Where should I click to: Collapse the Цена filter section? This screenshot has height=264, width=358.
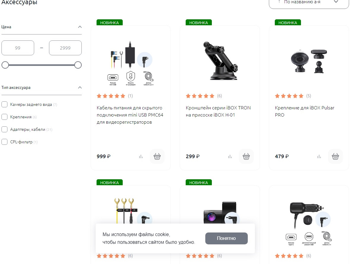80,27
